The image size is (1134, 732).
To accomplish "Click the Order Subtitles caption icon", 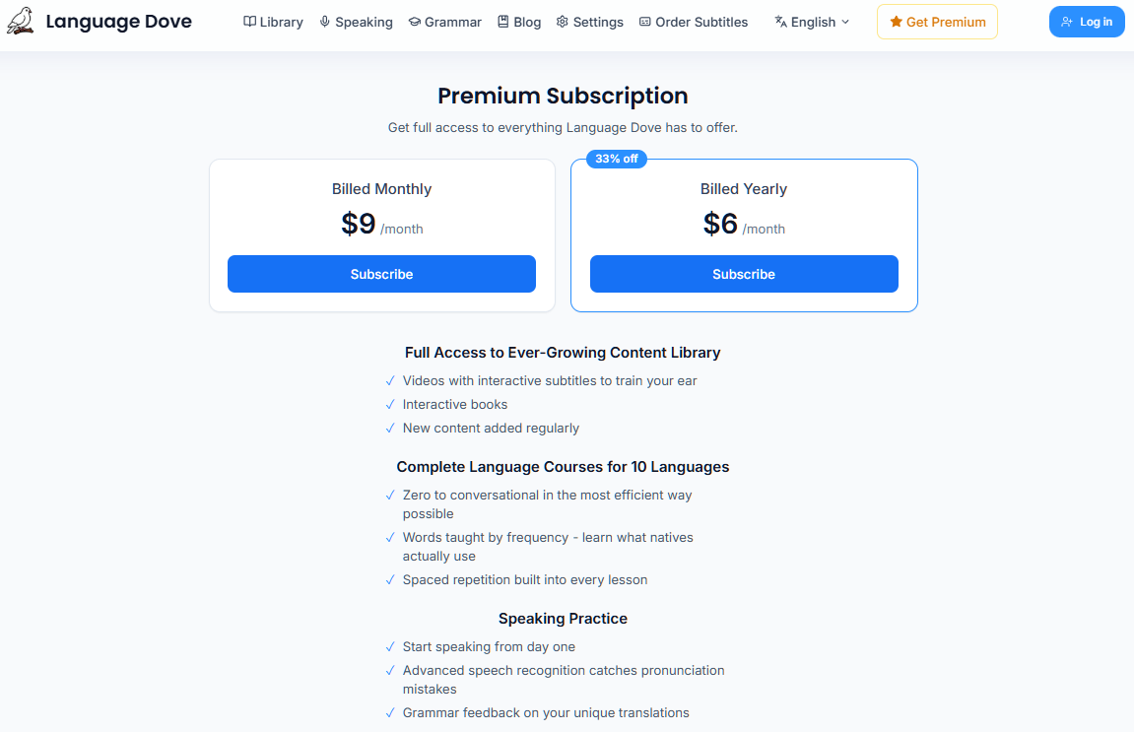I will point(645,22).
